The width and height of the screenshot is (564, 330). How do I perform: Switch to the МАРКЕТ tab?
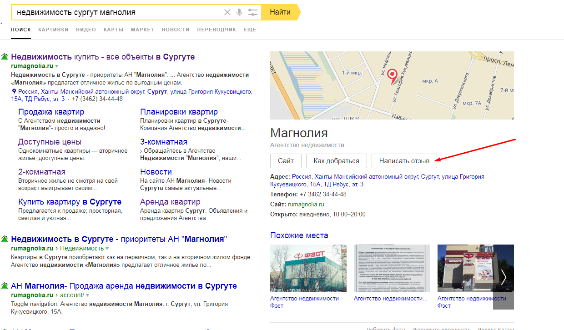click(x=142, y=30)
